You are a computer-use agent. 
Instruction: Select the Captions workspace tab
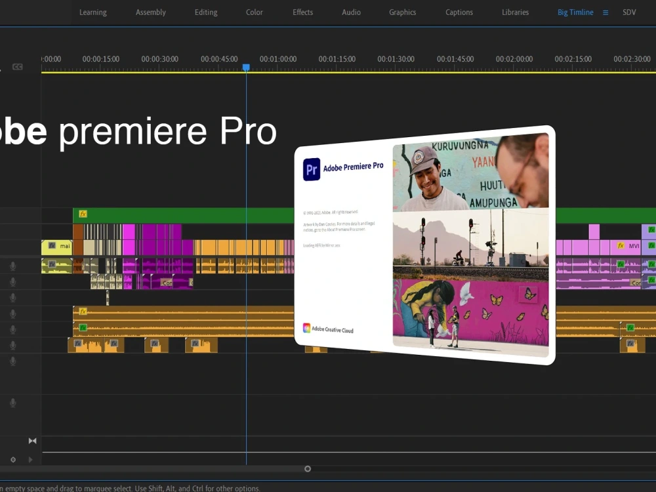coord(459,12)
